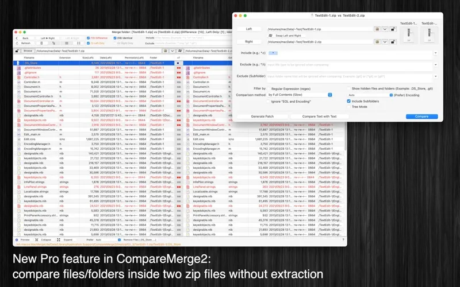Image resolution: width=460 pixels, height=287 pixels.
Task: Click the folder icon for Right path in compare dialog
Action: [x=377, y=41]
